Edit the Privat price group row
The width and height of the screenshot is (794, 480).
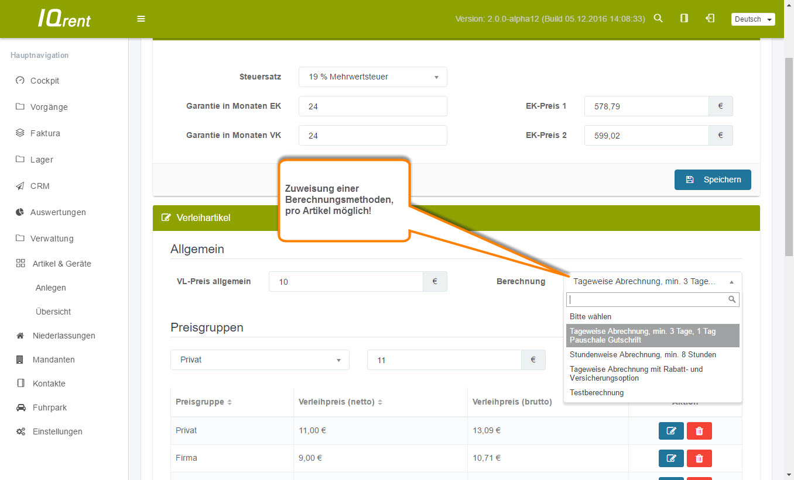click(x=671, y=431)
